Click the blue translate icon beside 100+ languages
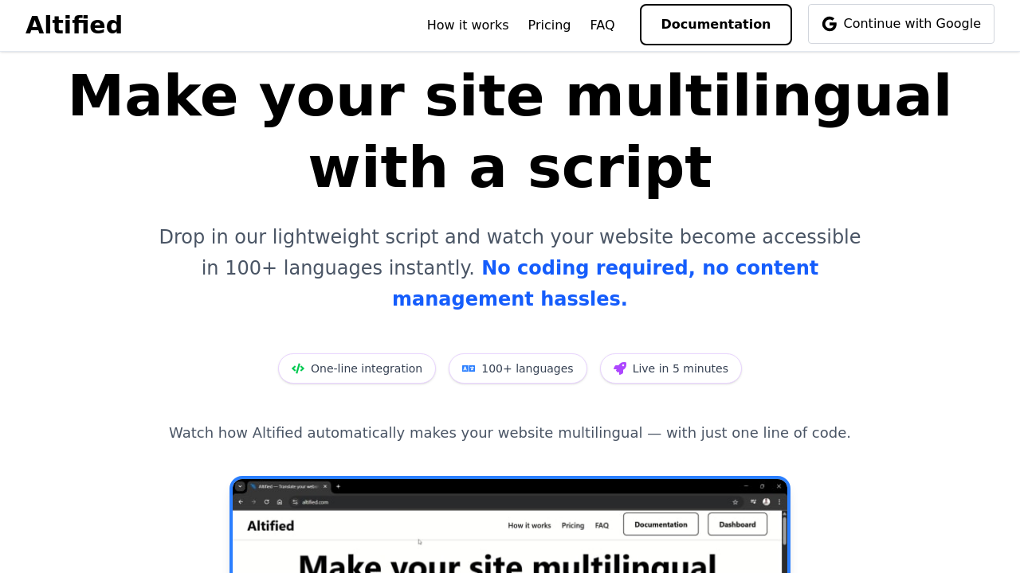The width and height of the screenshot is (1020, 573). point(469,368)
